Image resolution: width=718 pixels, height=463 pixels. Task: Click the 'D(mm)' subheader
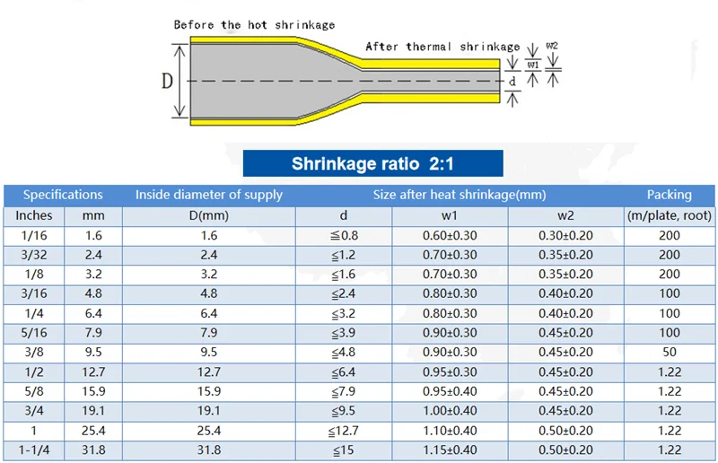click(209, 215)
